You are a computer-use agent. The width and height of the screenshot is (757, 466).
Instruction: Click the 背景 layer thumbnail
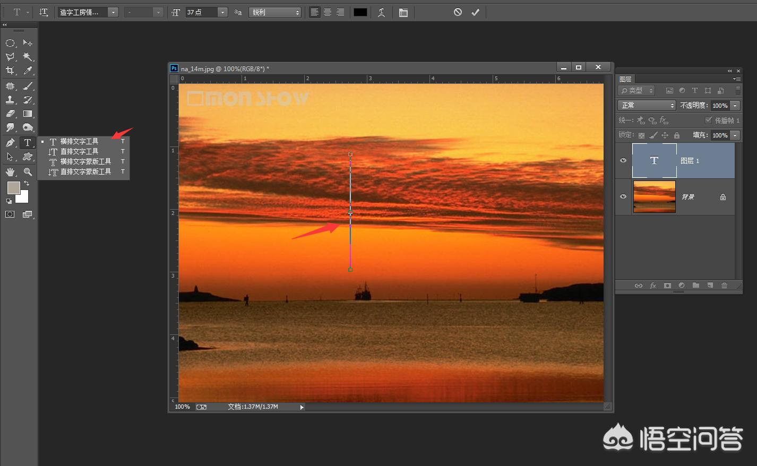654,196
